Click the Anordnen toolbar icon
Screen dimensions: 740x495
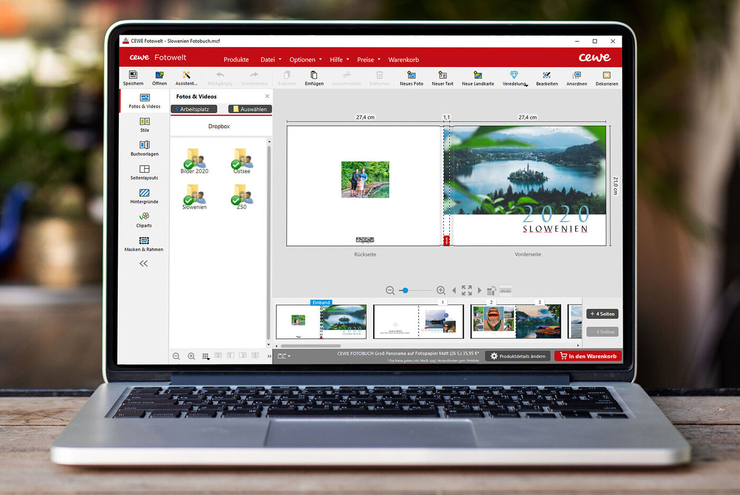(577, 78)
